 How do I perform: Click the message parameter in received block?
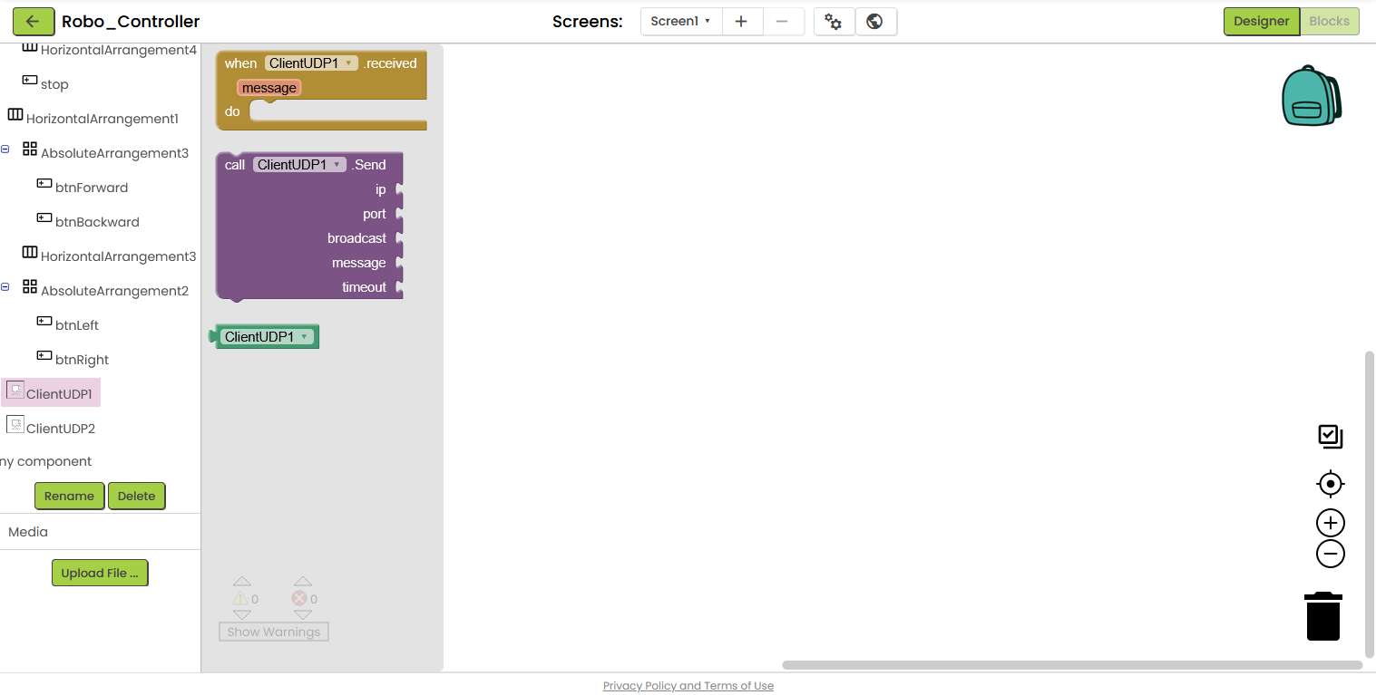click(268, 88)
